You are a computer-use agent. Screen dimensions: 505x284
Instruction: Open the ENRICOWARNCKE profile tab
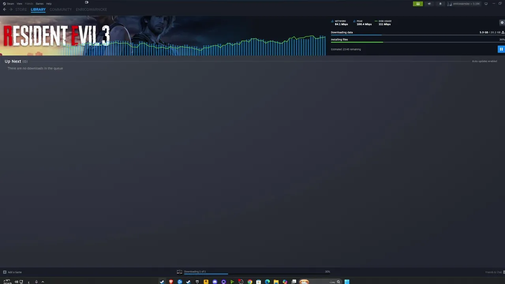click(91, 9)
